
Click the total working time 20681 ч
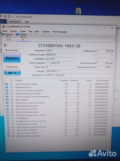click(105, 67)
